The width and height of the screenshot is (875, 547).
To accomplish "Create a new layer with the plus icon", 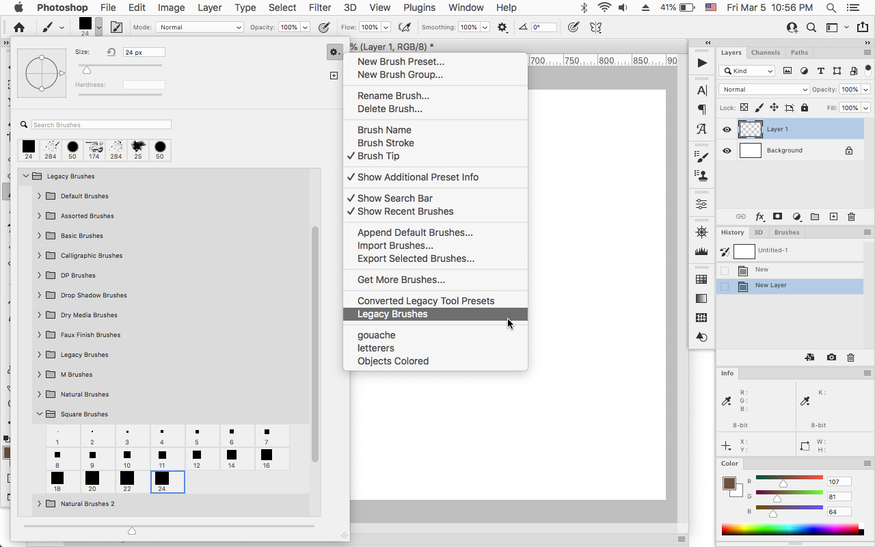I will click(x=833, y=217).
